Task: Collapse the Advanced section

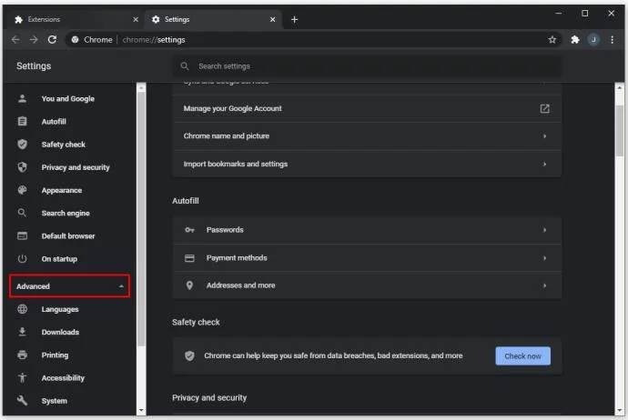Action: click(x=70, y=286)
